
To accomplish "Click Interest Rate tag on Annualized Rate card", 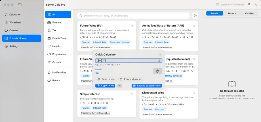I will (162, 42).
